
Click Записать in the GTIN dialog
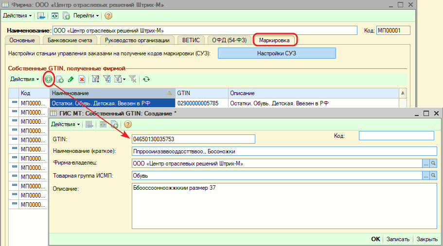pos(398,239)
